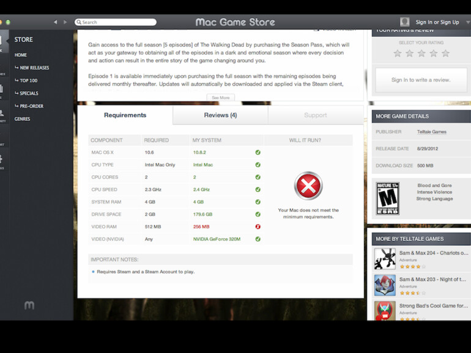Select the fourth rating star
Image resolution: width=471 pixels, height=353 pixels.
(x=434, y=53)
